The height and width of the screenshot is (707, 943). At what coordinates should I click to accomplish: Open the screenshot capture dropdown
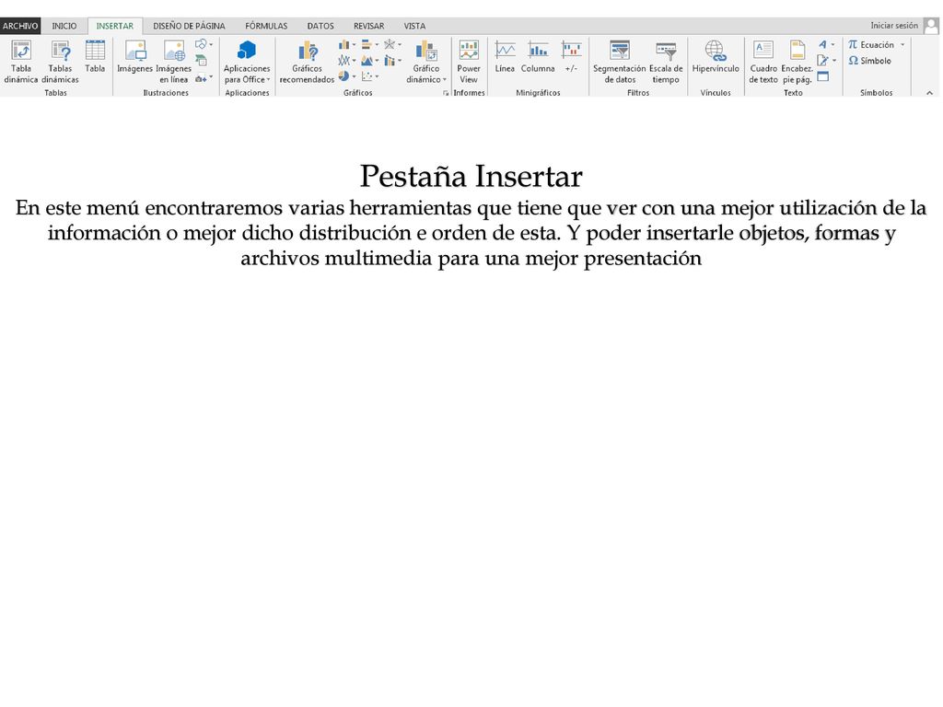[204, 77]
